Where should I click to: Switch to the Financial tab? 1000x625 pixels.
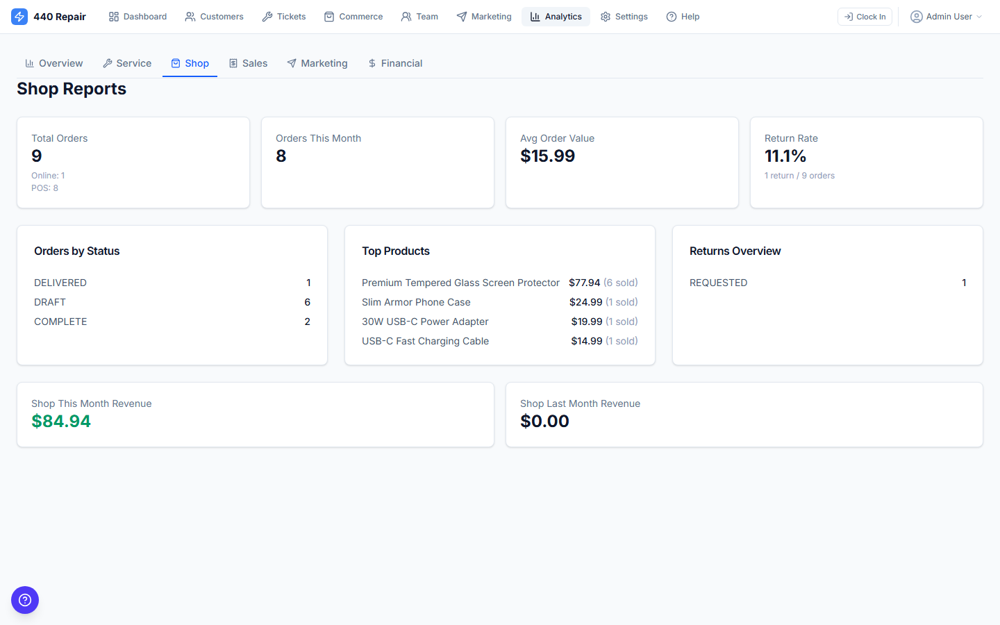pos(395,63)
